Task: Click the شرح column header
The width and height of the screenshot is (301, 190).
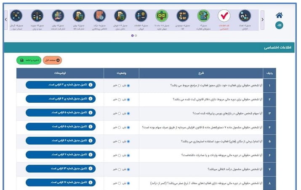Action: 201,73
